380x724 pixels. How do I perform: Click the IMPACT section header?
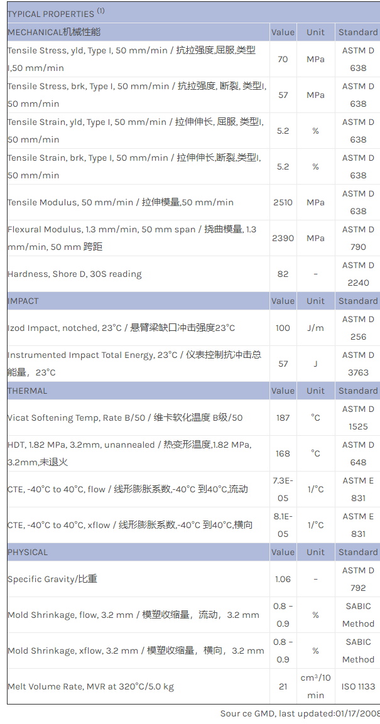click(x=23, y=301)
